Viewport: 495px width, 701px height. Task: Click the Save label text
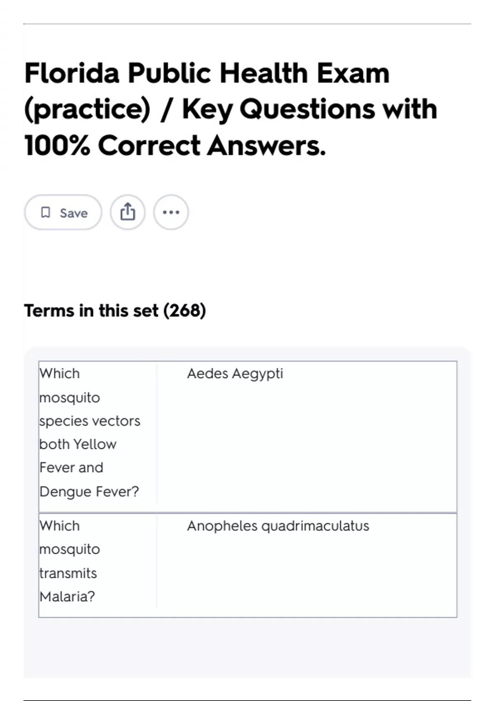pos(73,213)
